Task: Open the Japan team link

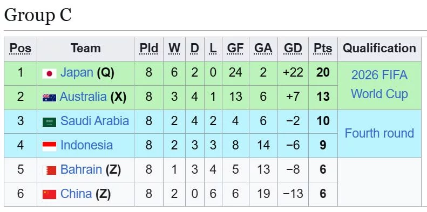Action: coord(77,72)
